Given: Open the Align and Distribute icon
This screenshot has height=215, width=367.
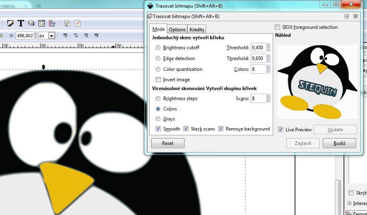Looking at the screenshot, I should [x=52, y=23].
